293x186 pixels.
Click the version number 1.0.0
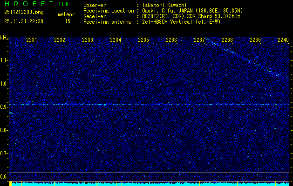63,4
